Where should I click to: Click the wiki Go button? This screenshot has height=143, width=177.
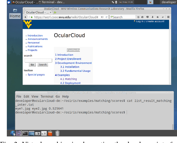coord(32,65)
